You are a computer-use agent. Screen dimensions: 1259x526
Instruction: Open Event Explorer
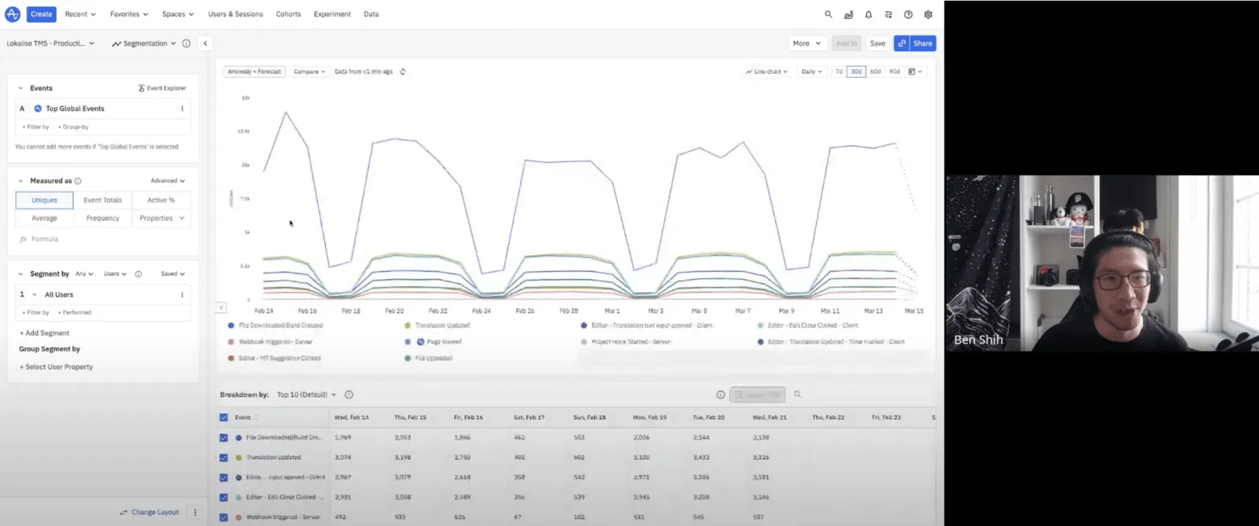[162, 88]
